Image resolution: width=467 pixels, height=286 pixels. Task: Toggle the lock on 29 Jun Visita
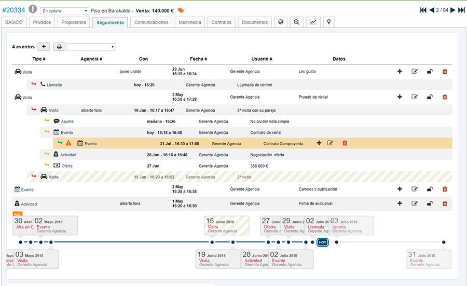click(x=430, y=71)
